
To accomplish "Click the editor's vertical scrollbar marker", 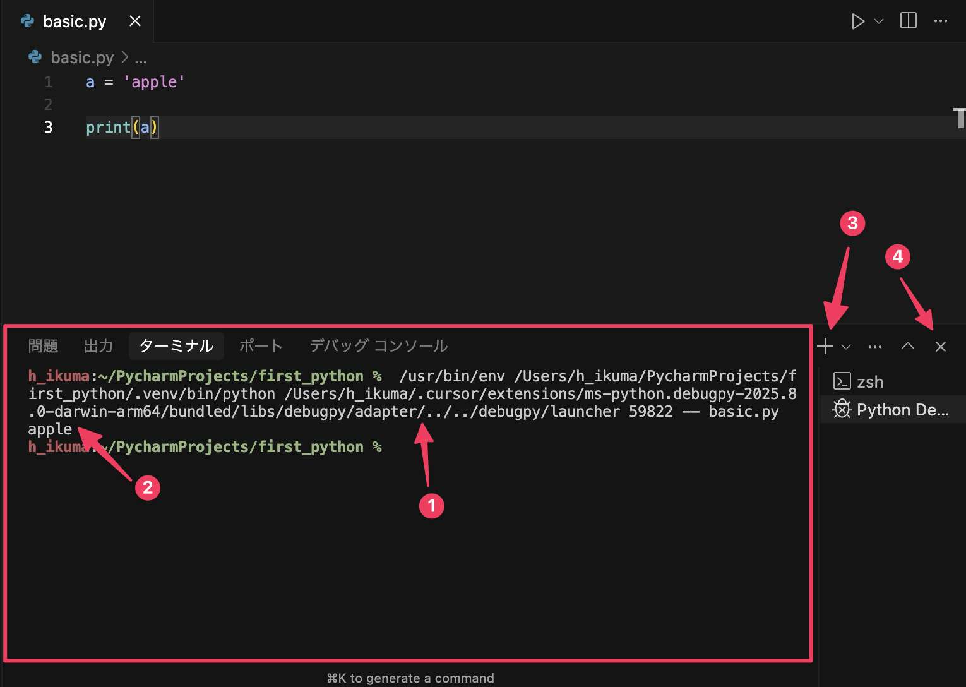I will click(x=959, y=117).
